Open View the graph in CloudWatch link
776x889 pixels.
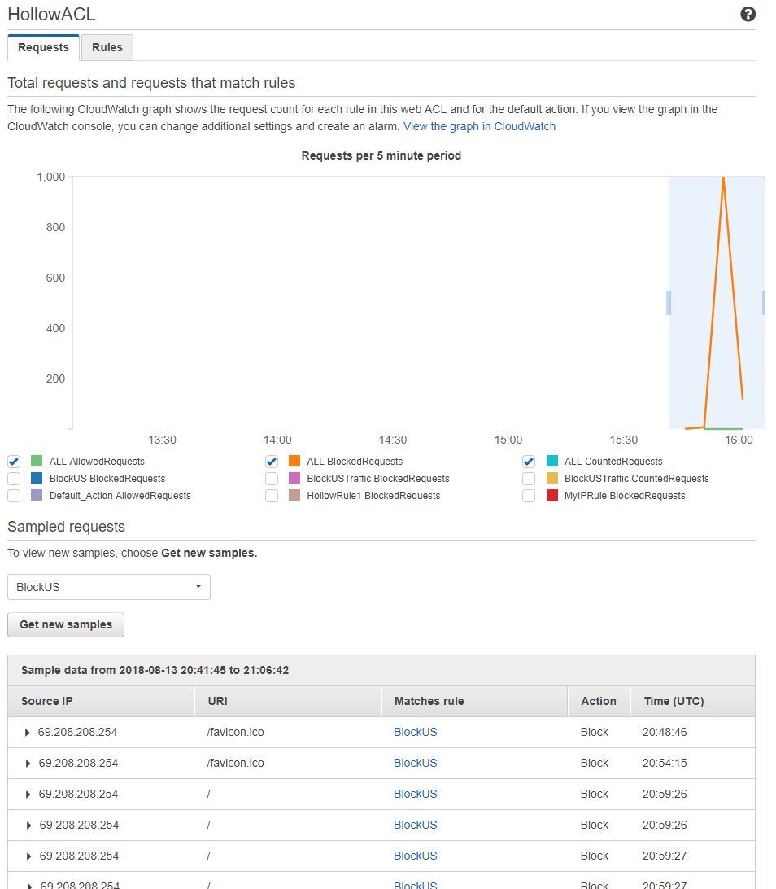(479, 126)
